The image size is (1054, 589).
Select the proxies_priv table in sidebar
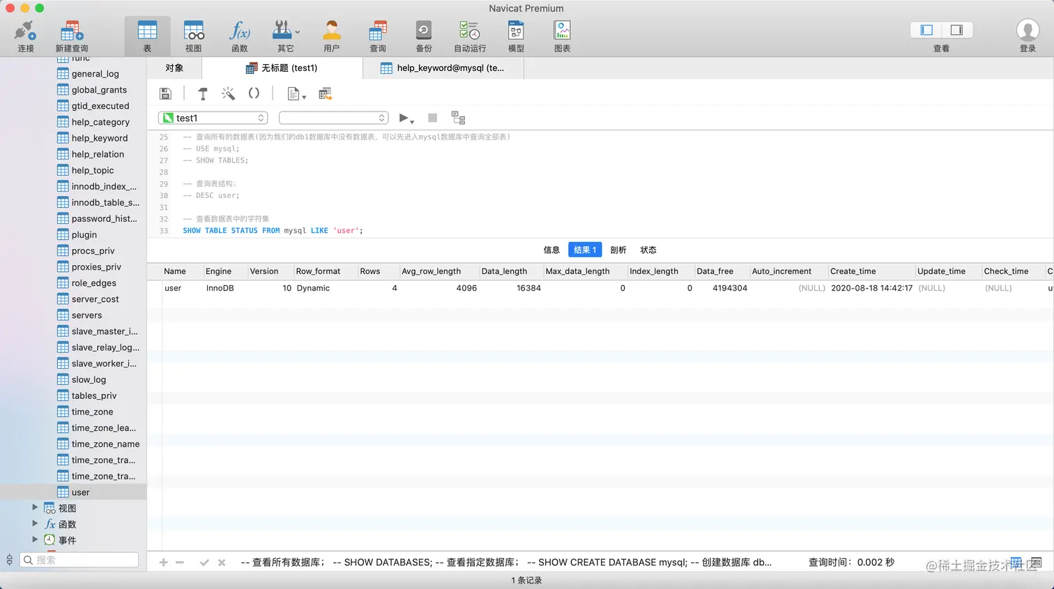[x=96, y=267]
